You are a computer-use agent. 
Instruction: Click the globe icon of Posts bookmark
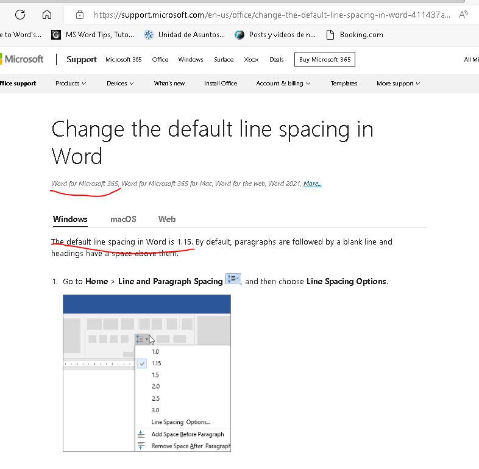click(239, 35)
